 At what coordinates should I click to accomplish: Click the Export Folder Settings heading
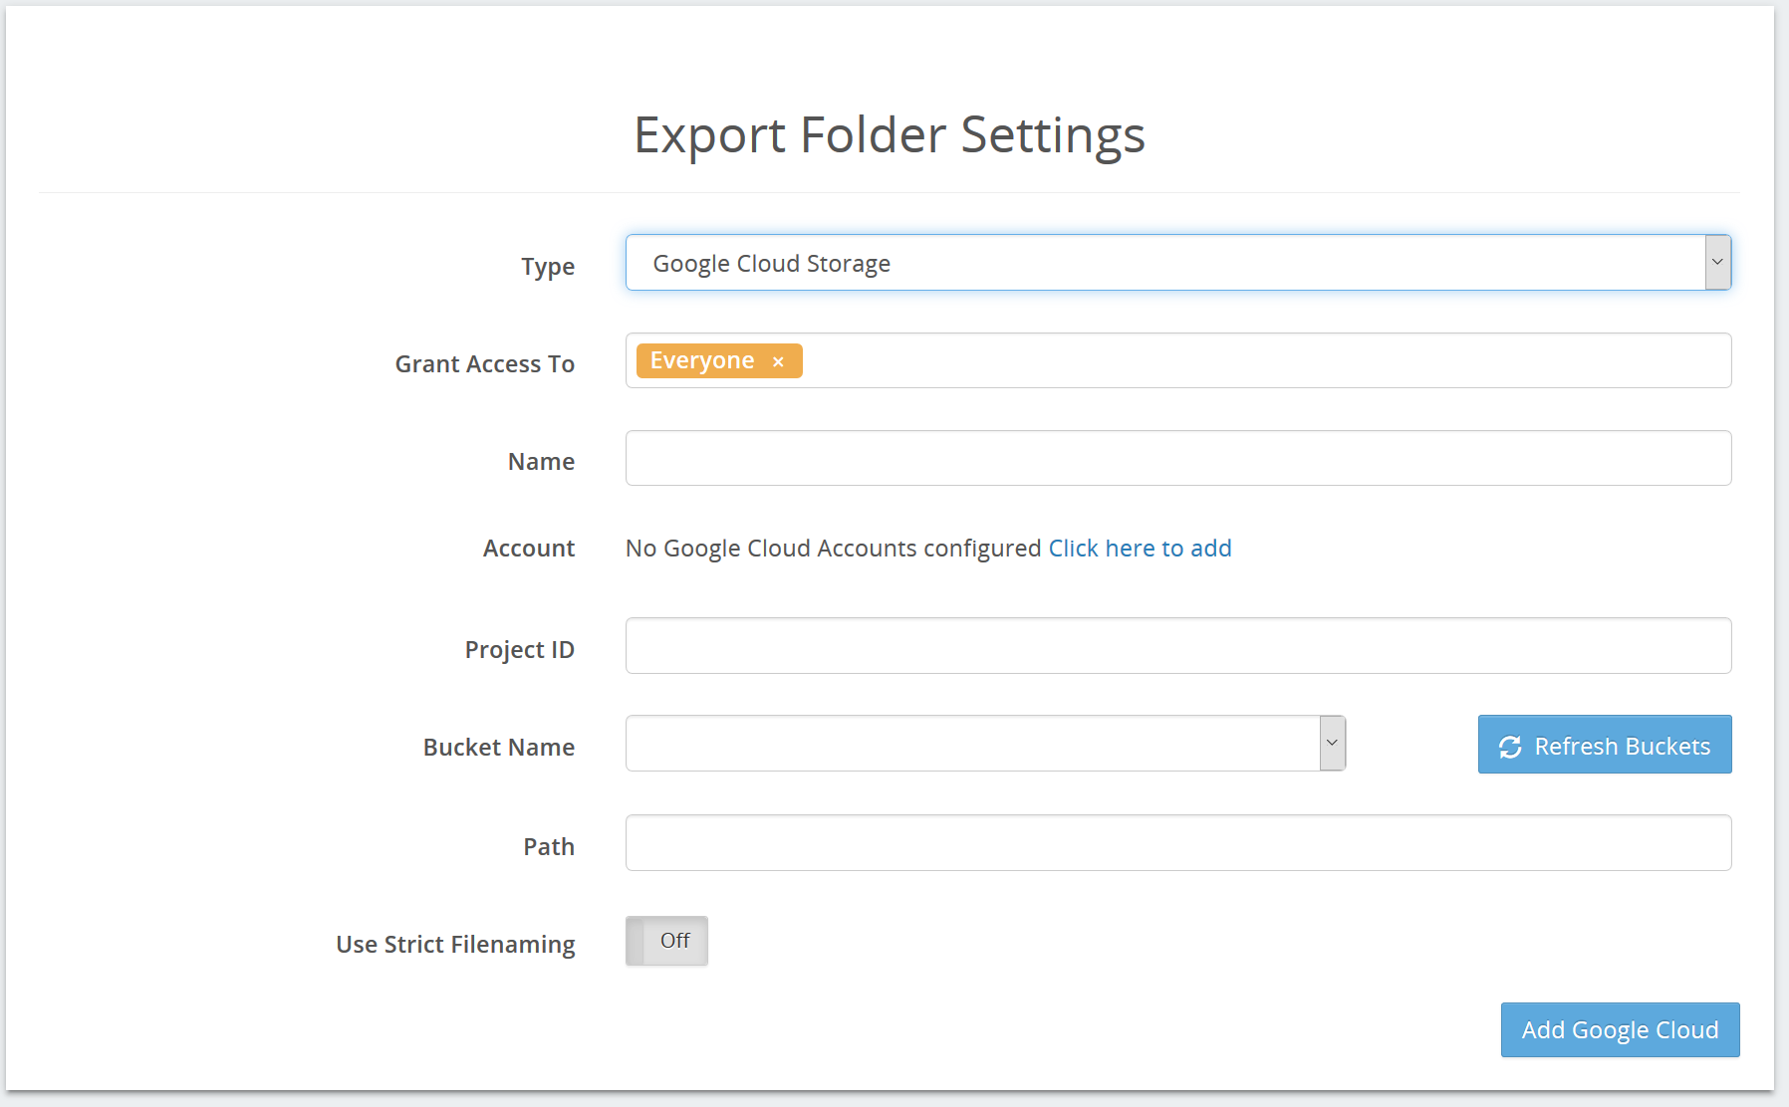click(890, 134)
